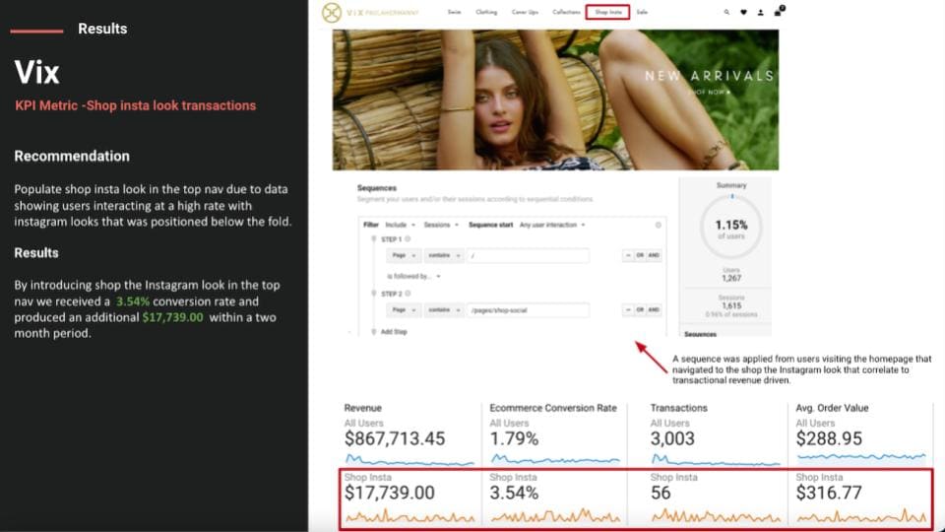
Task: Click the minus button in STEP 1 row
Action: point(628,256)
